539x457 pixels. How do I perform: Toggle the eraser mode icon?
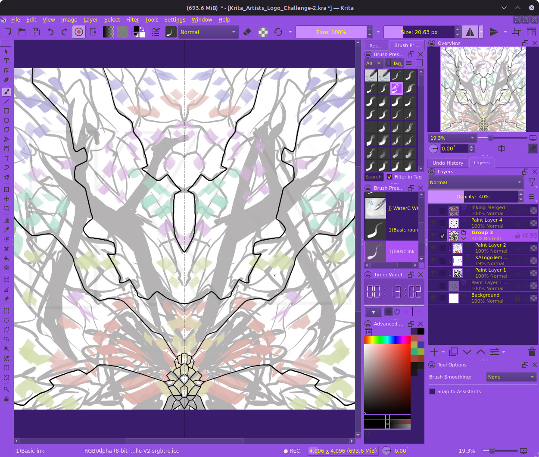coord(247,32)
